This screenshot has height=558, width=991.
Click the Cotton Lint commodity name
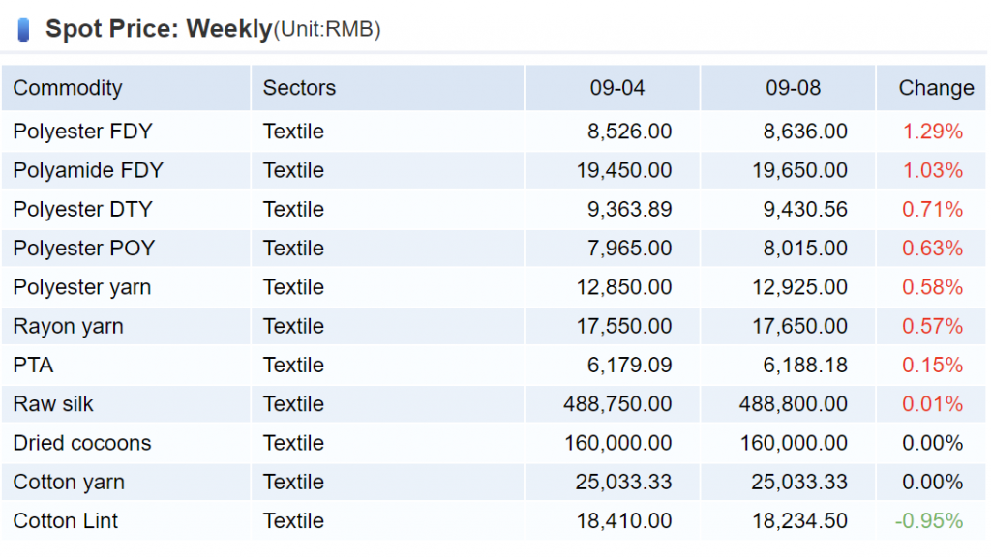click(66, 520)
